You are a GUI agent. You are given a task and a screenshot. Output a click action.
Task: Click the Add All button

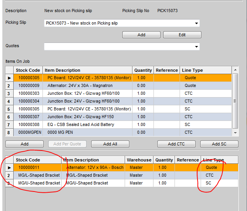pos(110,144)
